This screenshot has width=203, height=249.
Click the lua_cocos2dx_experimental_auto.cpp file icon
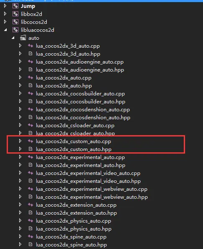[x=30, y=157]
